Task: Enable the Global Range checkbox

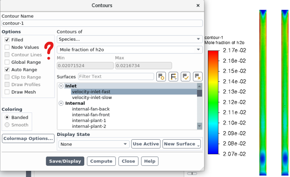Action: [x=7, y=62]
